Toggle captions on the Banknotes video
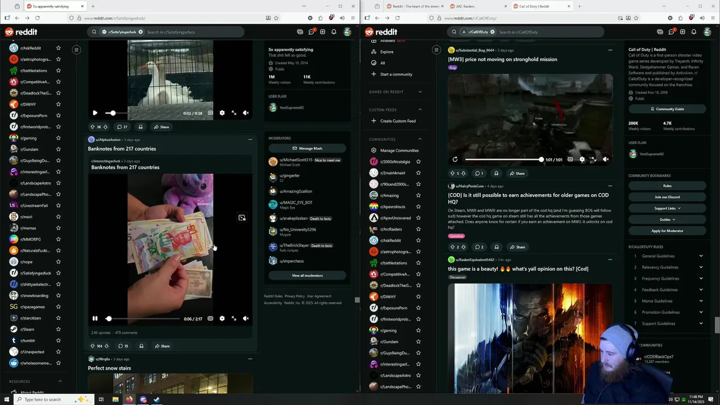The width and height of the screenshot is (720, 405). (210, 318)
